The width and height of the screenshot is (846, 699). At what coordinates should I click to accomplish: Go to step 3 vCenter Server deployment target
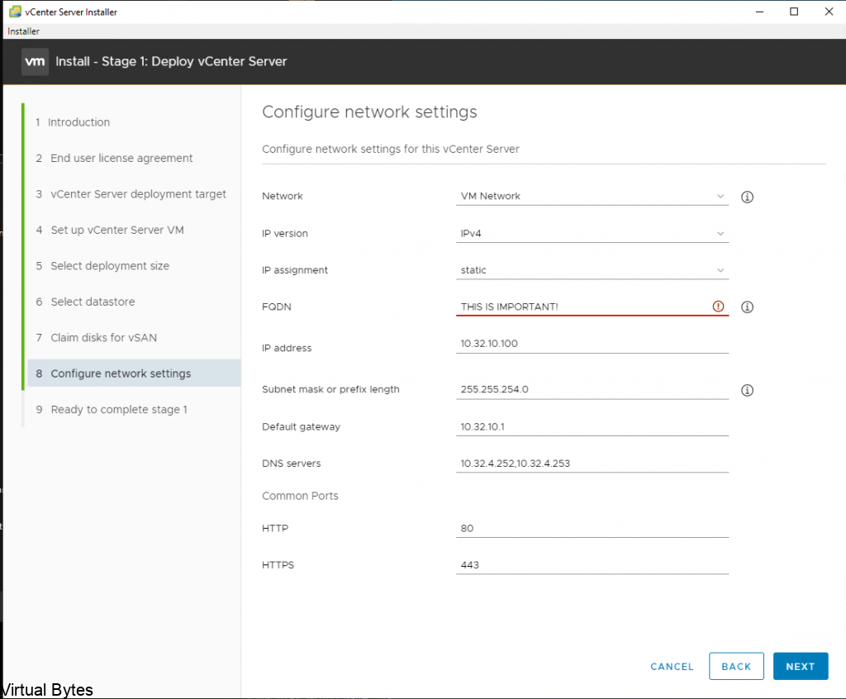pyautogui.click(x=131, y=194)
